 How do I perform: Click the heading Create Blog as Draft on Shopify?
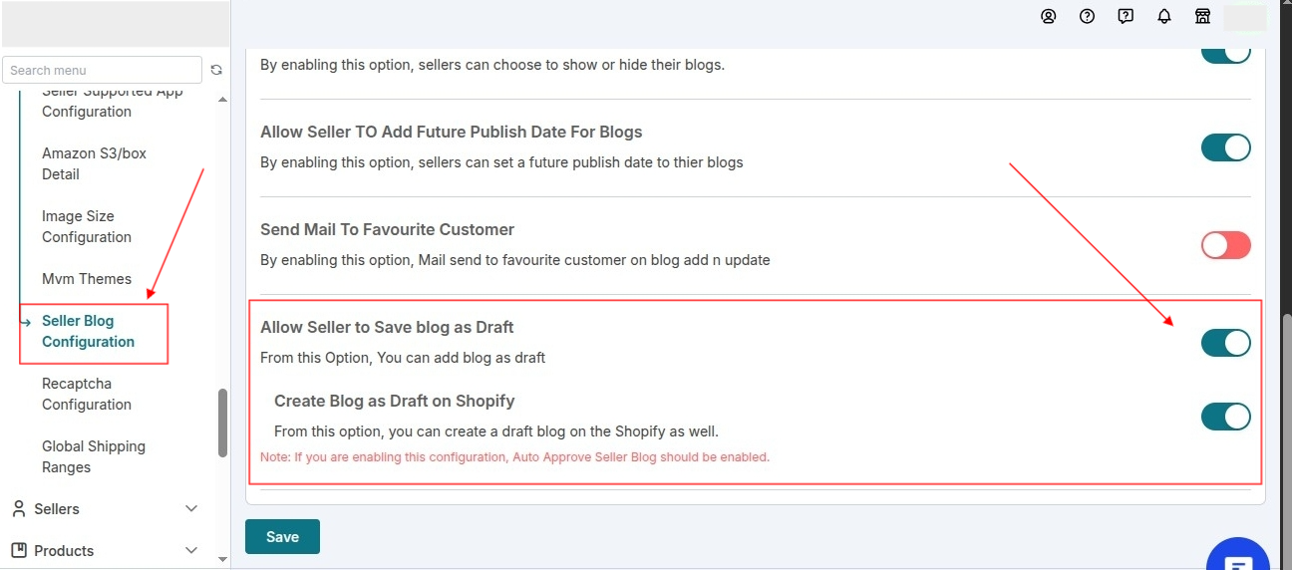[x=395, y=401]
